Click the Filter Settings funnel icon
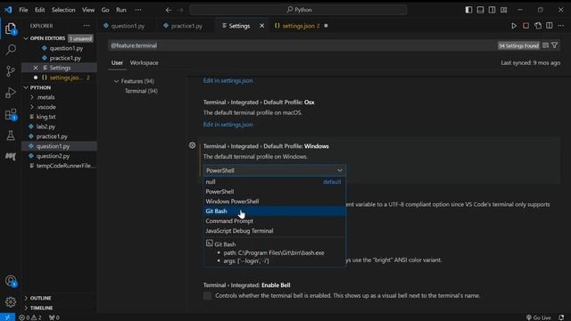Image resolution: width=571 pixels, height=321 pixels. tap(555, 45)
